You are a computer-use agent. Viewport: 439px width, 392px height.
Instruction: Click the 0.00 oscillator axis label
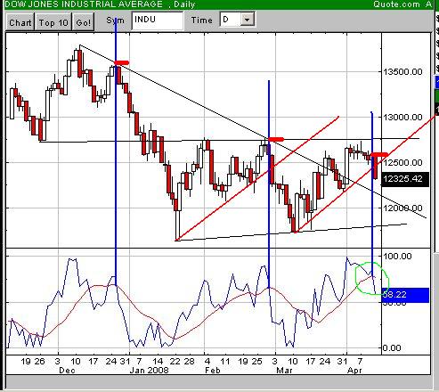coord(392,347)
